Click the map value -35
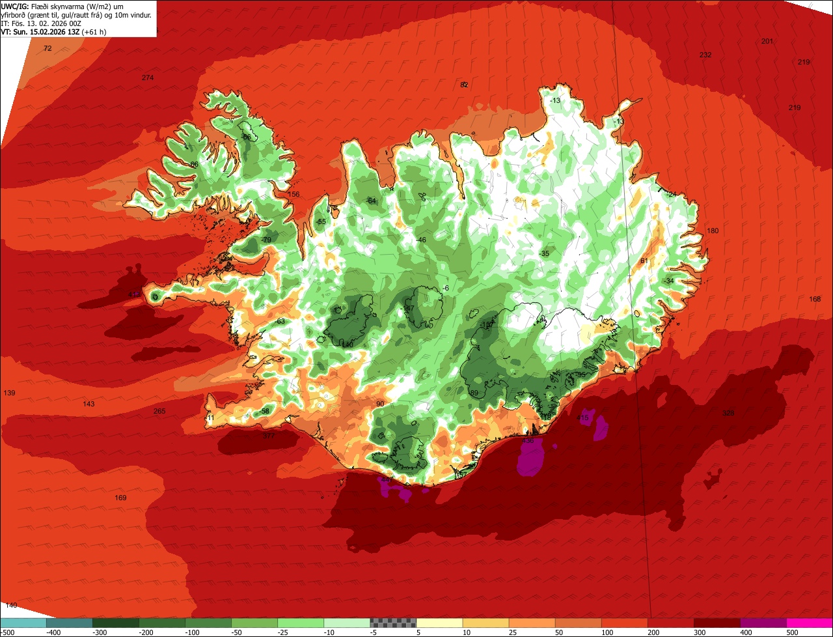 click(545, 253)
